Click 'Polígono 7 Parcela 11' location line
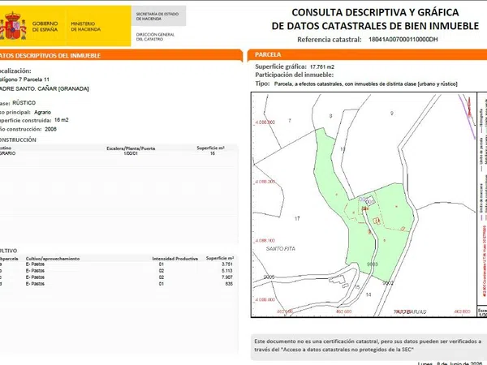The width and height of the screenshot is (487, 365). tap(24, 79)
